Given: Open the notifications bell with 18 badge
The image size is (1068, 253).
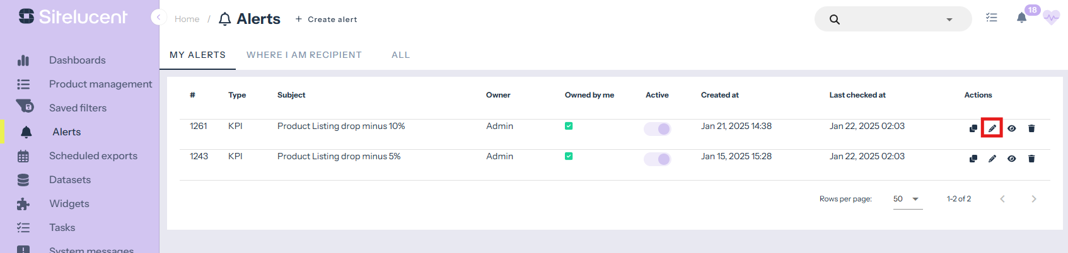Looking at the screenshot, I should pos(1021,18).
